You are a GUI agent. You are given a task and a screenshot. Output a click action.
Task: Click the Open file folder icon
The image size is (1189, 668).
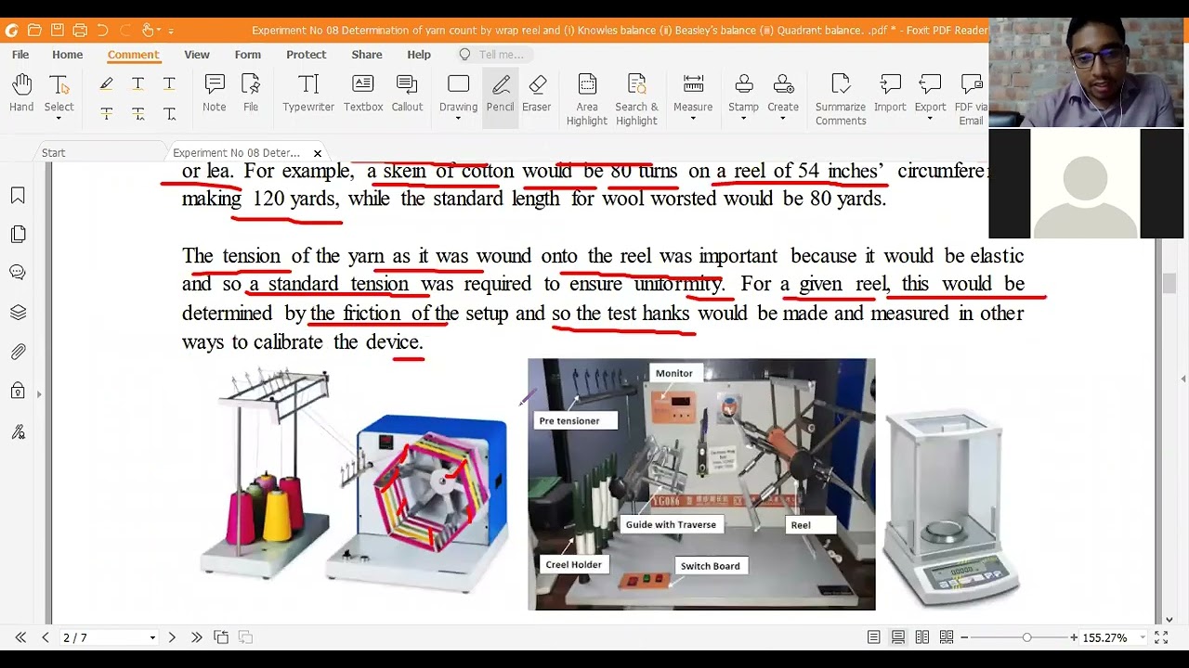(x=34, y=31)
